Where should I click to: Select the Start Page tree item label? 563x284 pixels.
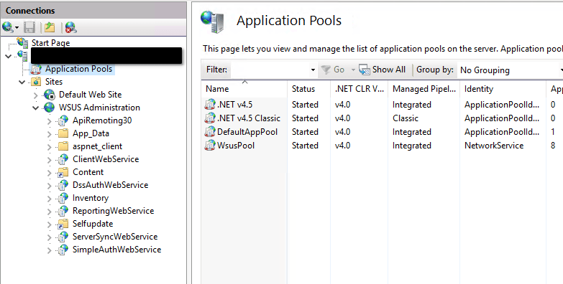(50, 43)
